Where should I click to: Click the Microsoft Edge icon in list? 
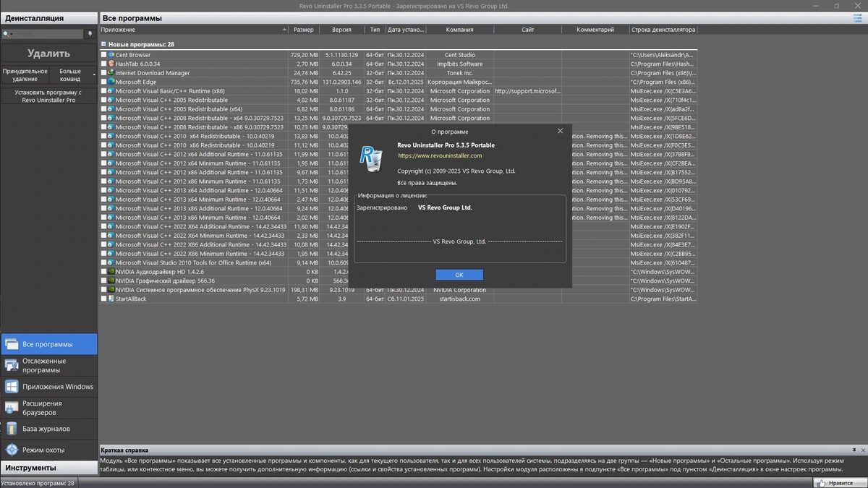[x=111, y=82]
